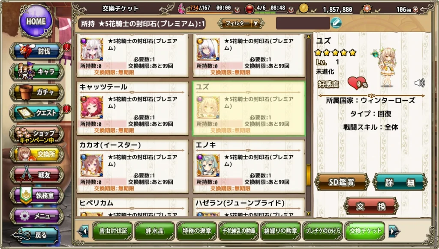
Task: Click the left arrow of the ticket tab bar
Action: coord(83,231)
